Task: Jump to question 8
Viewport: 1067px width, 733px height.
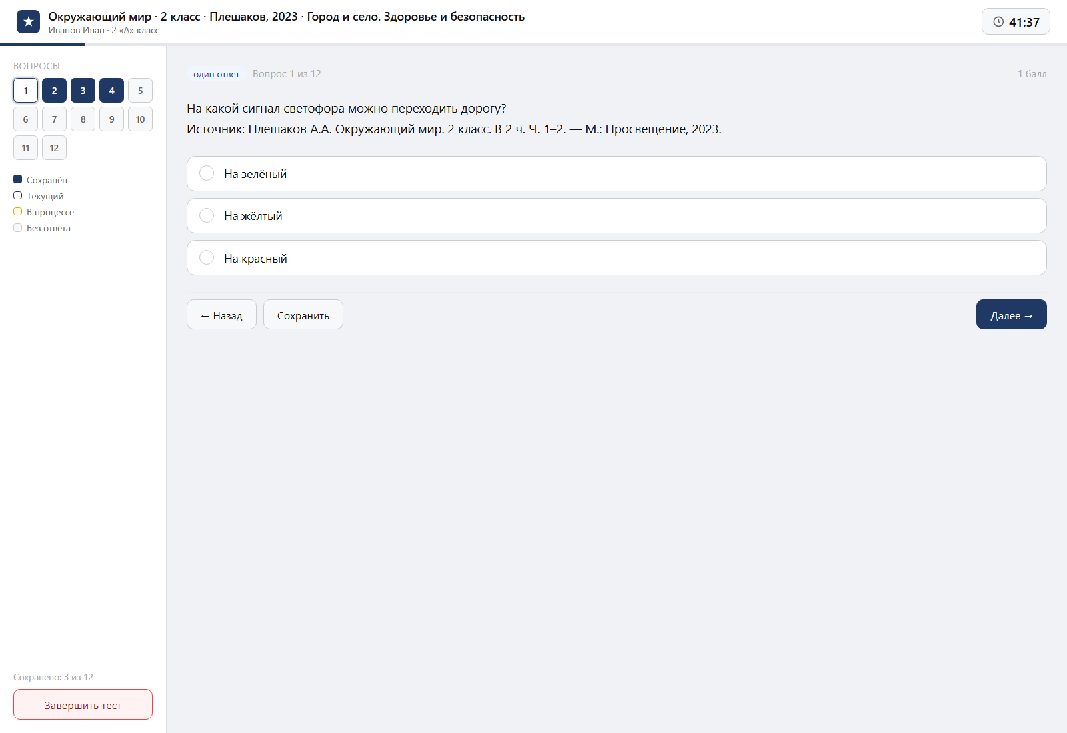Action: tap(83, 119)
